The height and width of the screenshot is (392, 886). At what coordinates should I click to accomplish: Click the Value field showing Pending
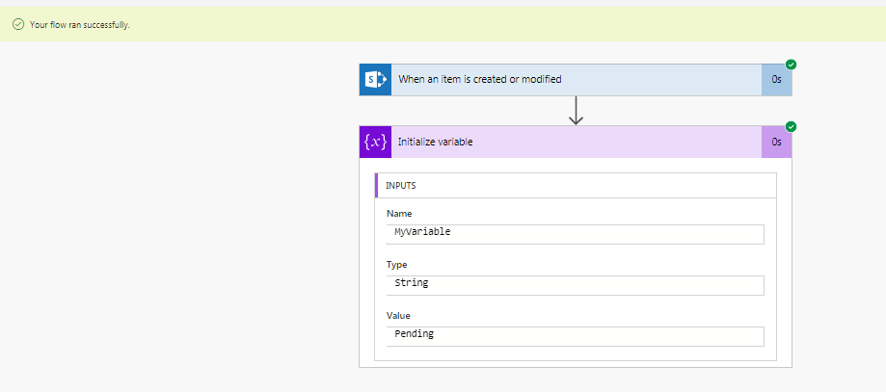pyautogui.click(x=576, y=336)
